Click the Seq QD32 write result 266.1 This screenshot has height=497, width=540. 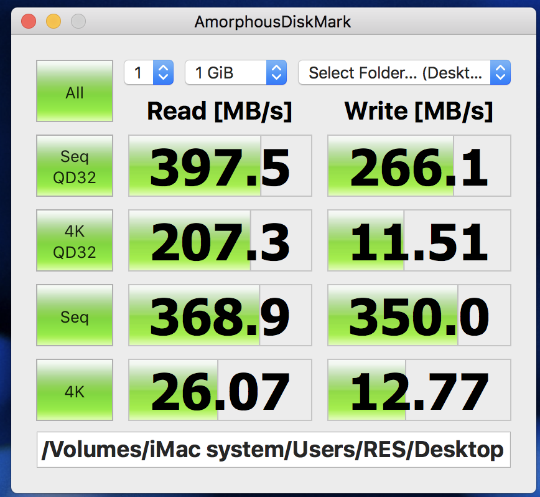click(419, 166)
